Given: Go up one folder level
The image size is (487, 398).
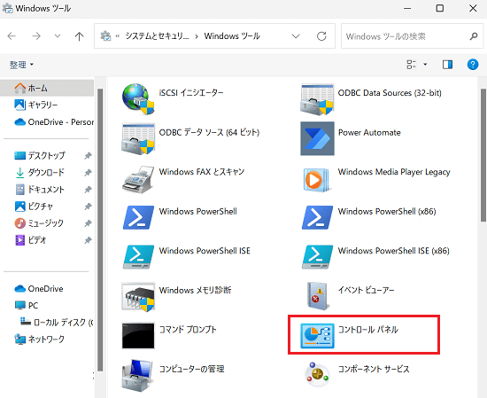Looking at the screenshot, I should tap(79, 36).
